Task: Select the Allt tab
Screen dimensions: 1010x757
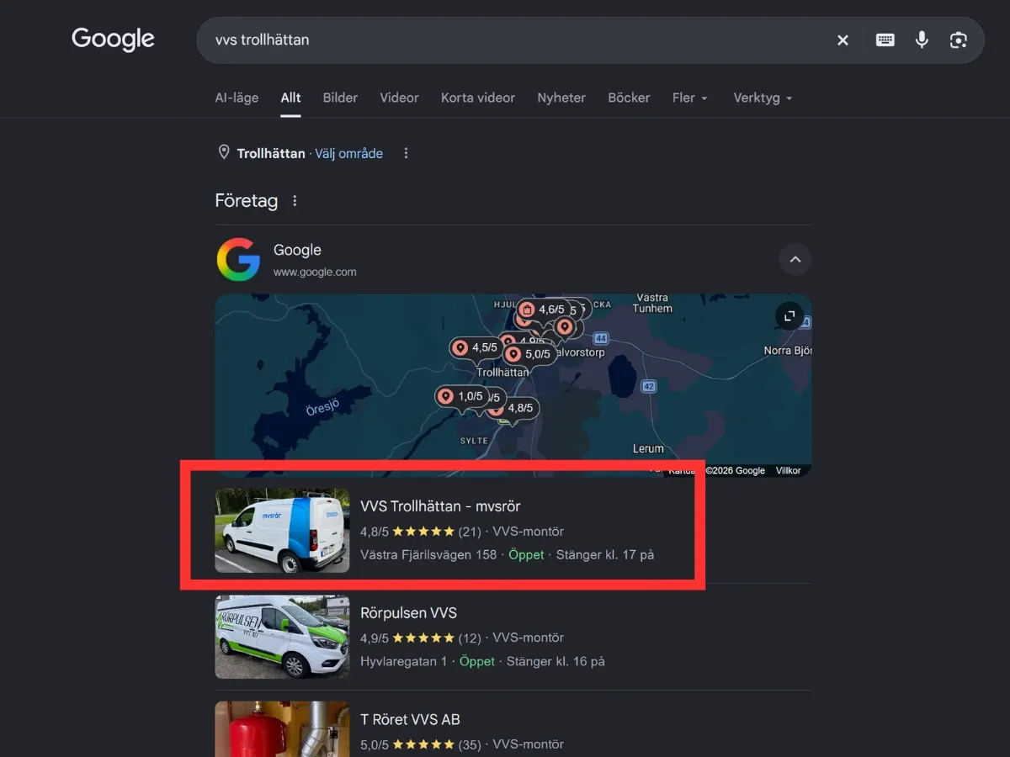Action: coord(290,98)
